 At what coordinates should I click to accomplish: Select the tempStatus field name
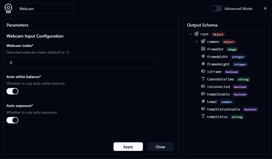click(217, 117)
